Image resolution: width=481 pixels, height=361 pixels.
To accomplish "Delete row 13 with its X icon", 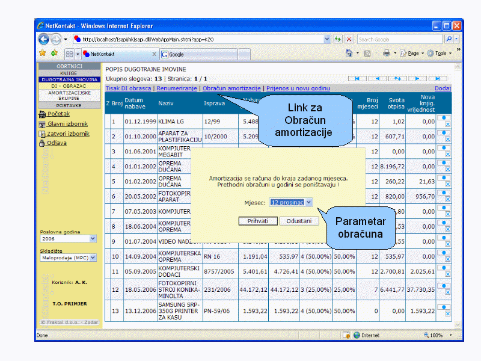I will (x=447, y=313).
